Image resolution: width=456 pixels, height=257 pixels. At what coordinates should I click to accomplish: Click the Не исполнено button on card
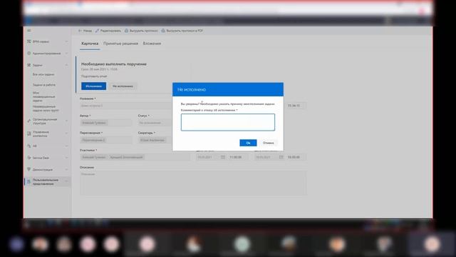click(x=123, y=86)
